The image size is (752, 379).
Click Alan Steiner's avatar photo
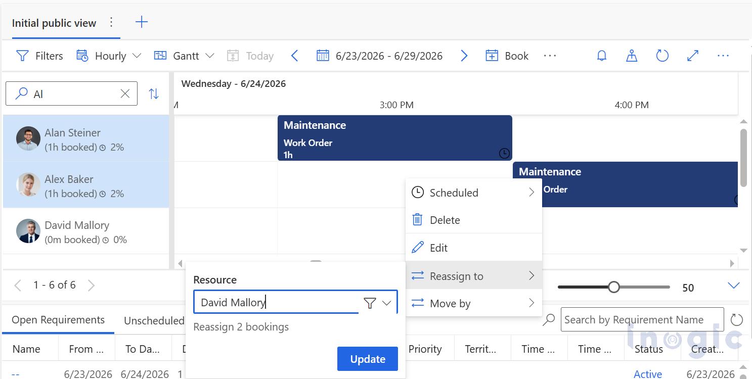coord(28,138)
